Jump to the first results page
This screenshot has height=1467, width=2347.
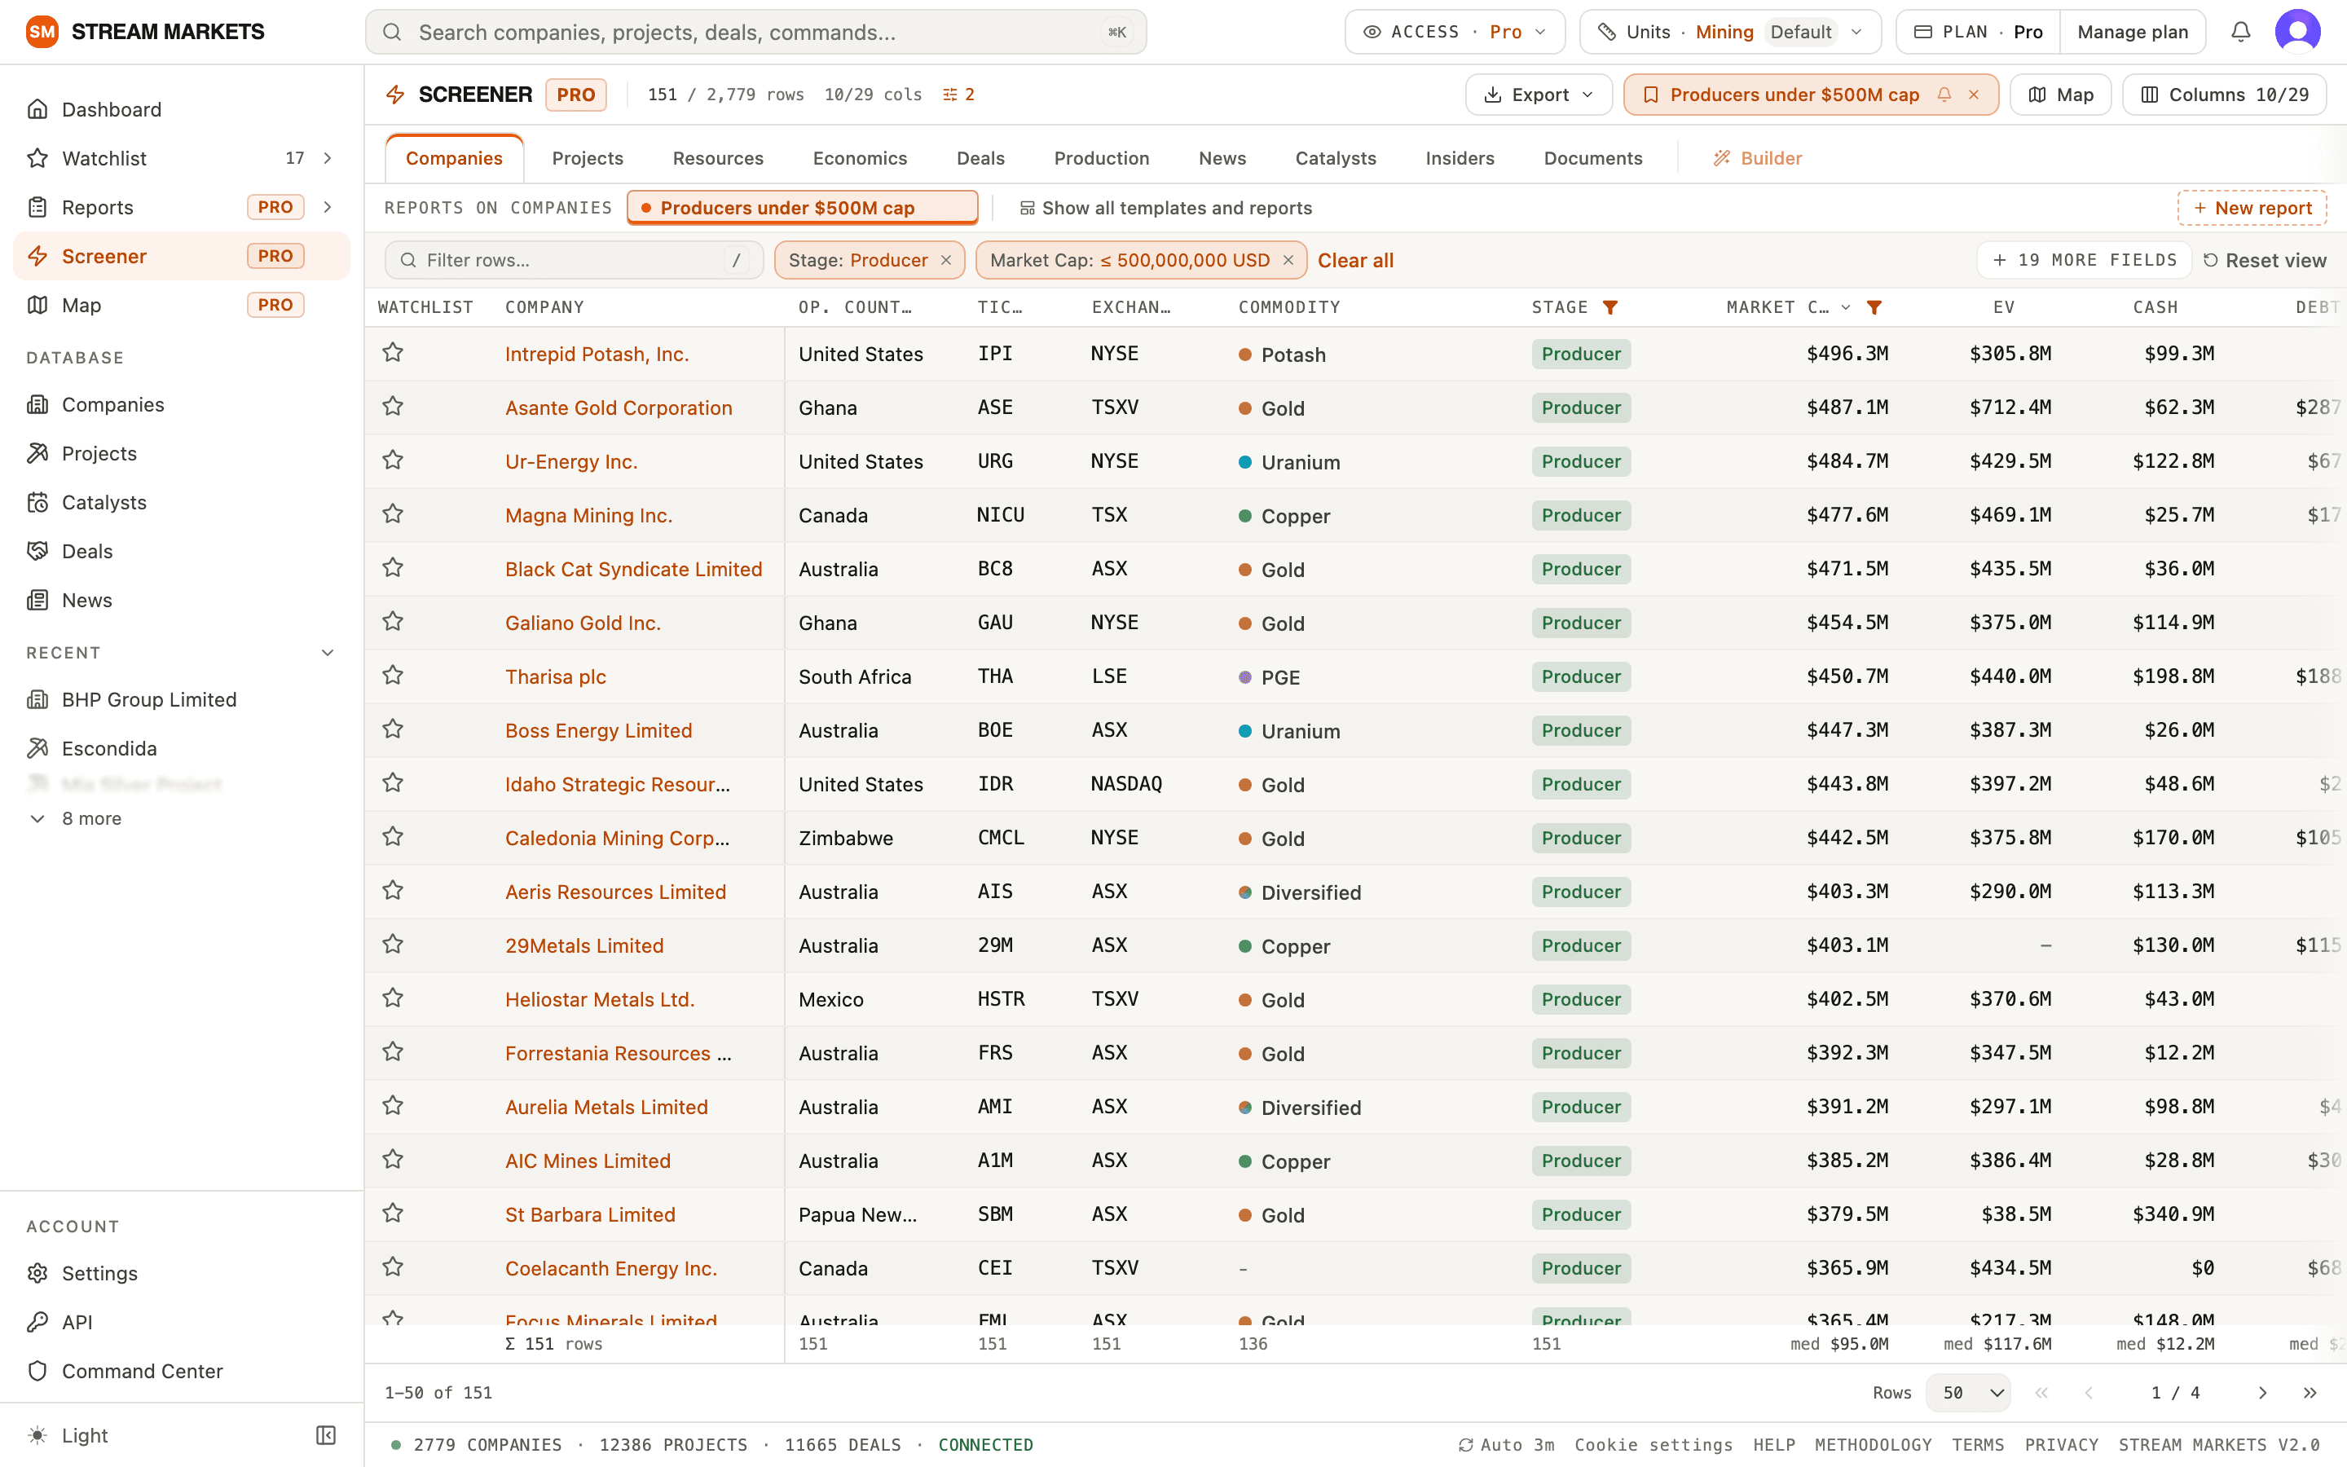(x=2041, y=1392)
